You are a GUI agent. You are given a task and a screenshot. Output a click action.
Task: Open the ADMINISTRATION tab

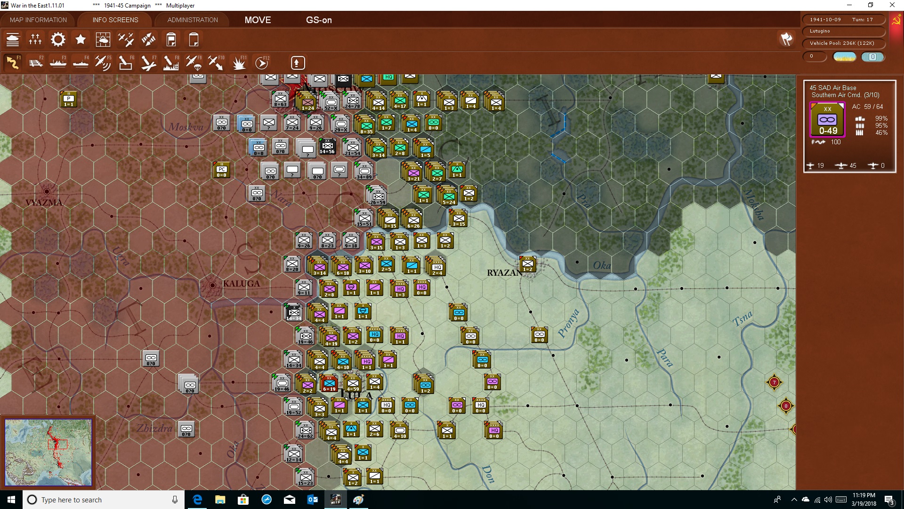tap(193, 20)
